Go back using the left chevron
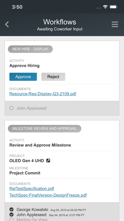The height and width of the screenshot is (221, 124). tap(7, 24)
